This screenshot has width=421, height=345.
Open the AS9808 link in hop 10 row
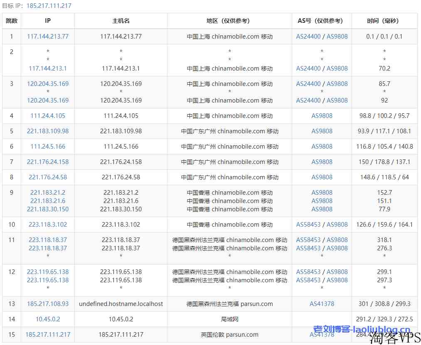(x=337, y=225)
